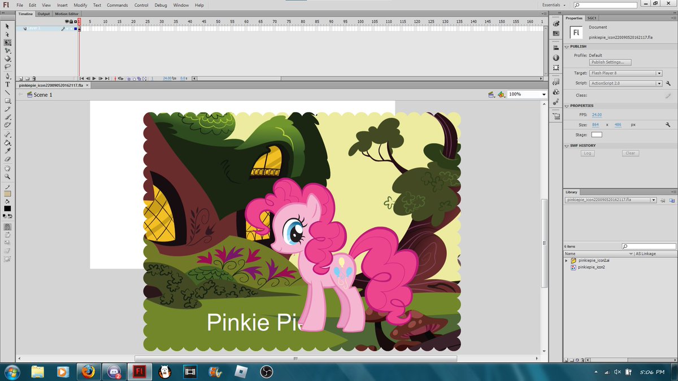The height and width of the screenshot is (381, 678).
Task: Open Essentials workspace switcher
Action: (x=553, y=5)
